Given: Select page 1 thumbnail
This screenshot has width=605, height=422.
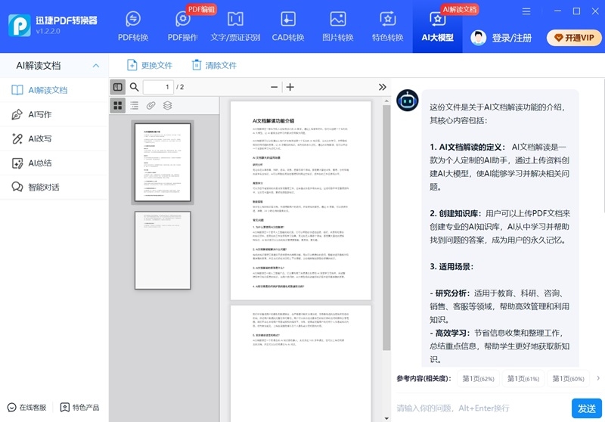Looking at the screenshot, I should tap(163, 162).
